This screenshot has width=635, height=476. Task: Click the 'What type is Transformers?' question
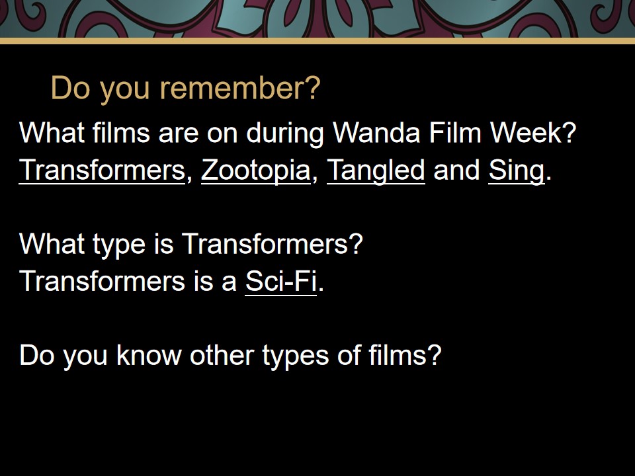[x=190, y=244]
